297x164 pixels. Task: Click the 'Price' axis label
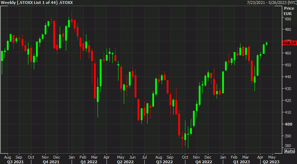289,8
